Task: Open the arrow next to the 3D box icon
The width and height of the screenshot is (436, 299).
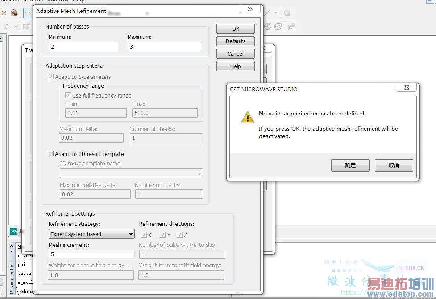Action: (x=16, y=27)
